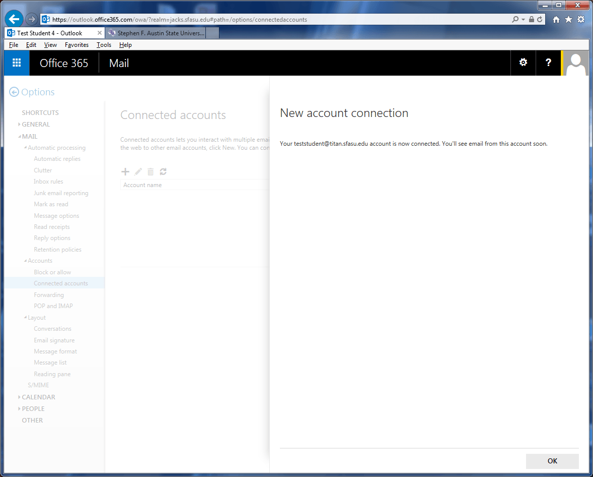
Task: Collapse the MAIL options section
Action: point(29,136)
